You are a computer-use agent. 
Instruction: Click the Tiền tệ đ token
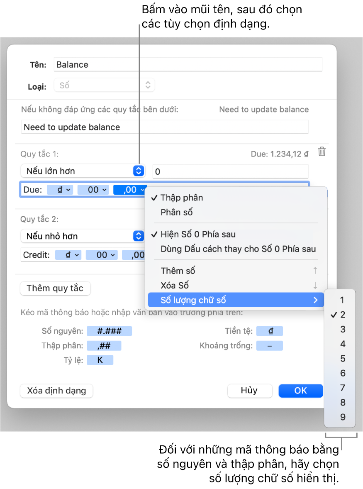pyautogui.click(x=270, y=331)
